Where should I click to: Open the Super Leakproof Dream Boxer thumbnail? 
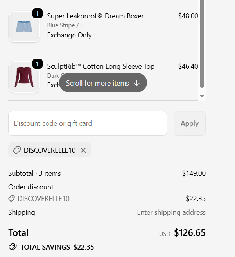[24, 27]
